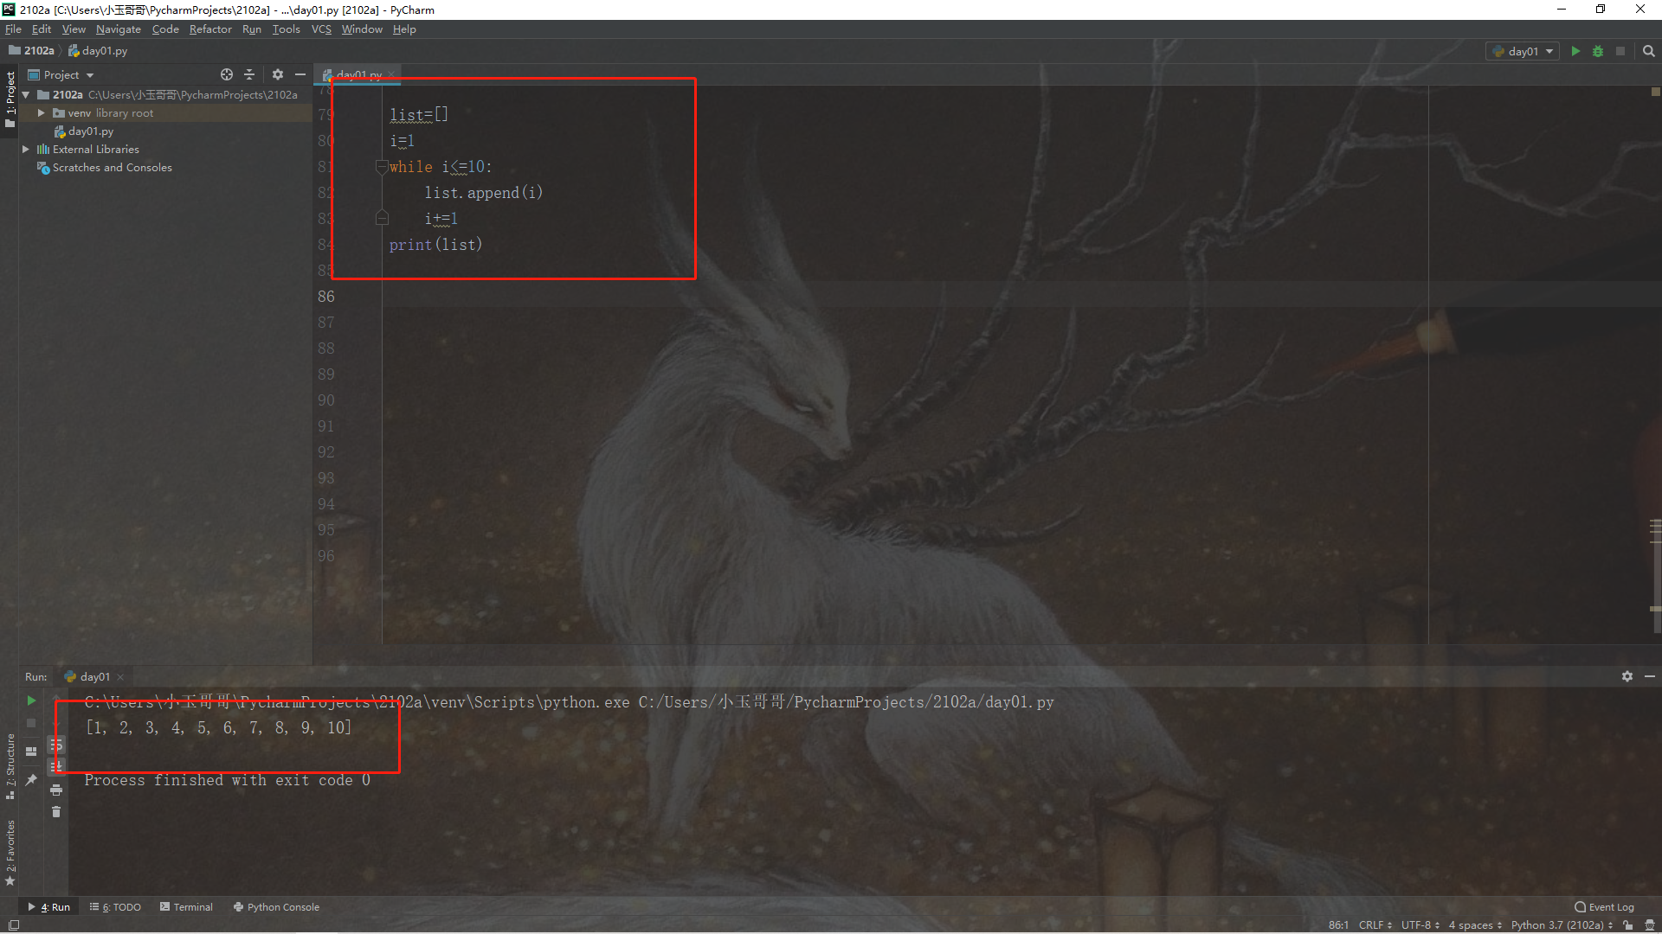Open Search Everywhere magnifier icon

[1648, 51]
